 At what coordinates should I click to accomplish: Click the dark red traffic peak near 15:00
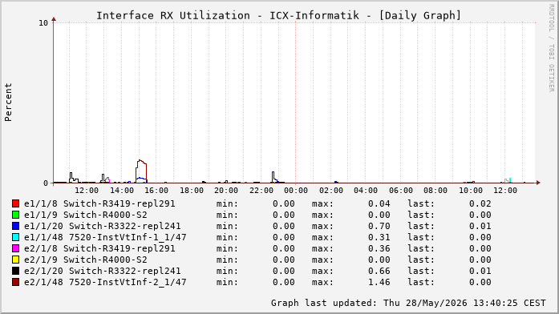(x=141, y=171)
